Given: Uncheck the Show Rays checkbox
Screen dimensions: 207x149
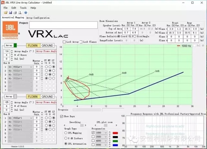Looking at the screenshot, I should (x=62, y=116).
